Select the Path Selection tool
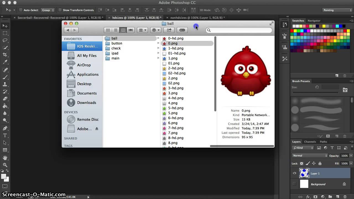This screenshot has width=354, height=199. click(x=5, y=143)
